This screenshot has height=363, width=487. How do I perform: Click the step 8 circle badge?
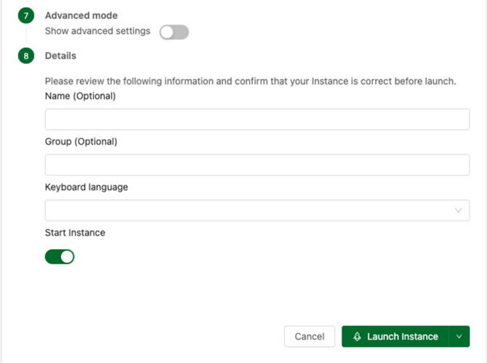click(x=26, y=56)
